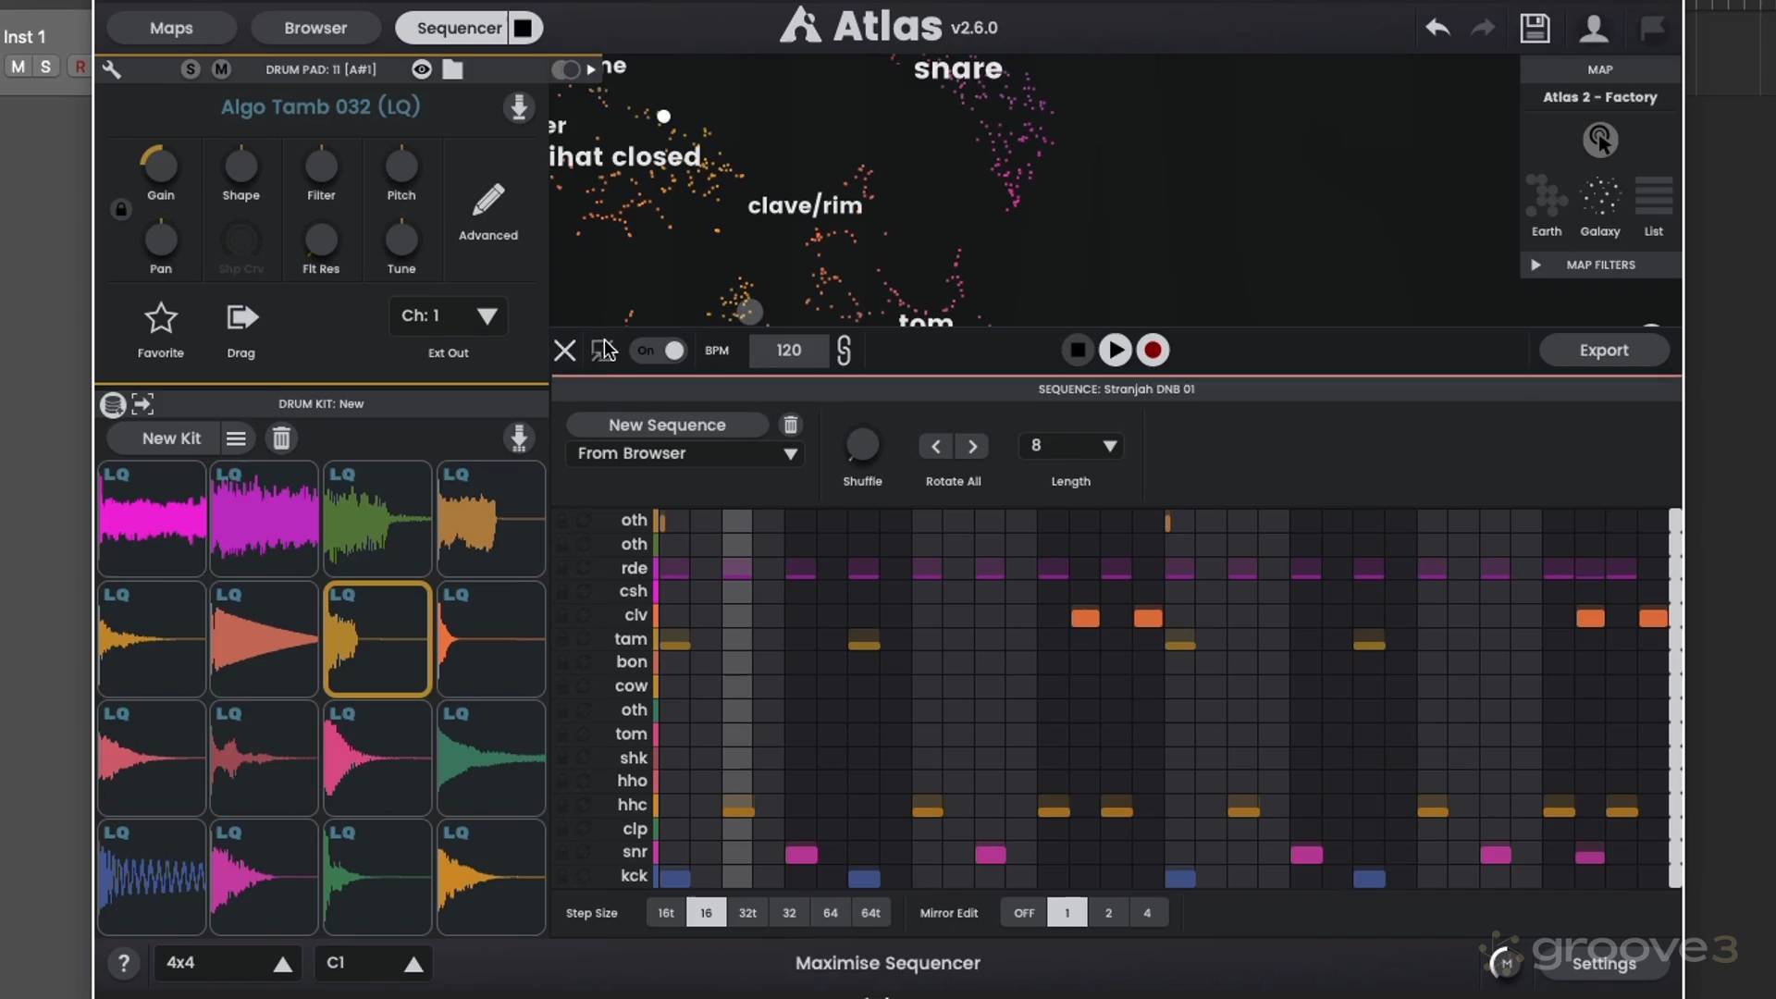Click the save floppy disk icon
The width and height of the screenshot is (1776, 999).
click(1535, 28)
